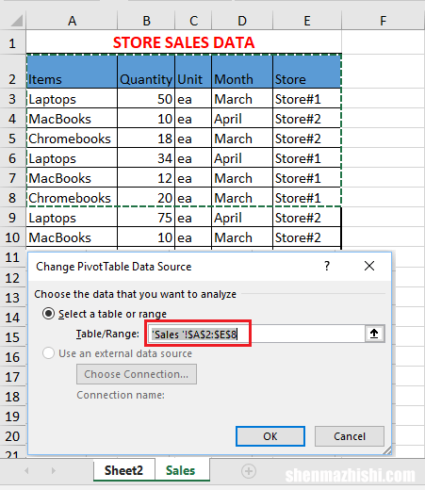Add a new sheet with plus icon
Viewport: 425px width, 490px height.
(x=249, y=471)
